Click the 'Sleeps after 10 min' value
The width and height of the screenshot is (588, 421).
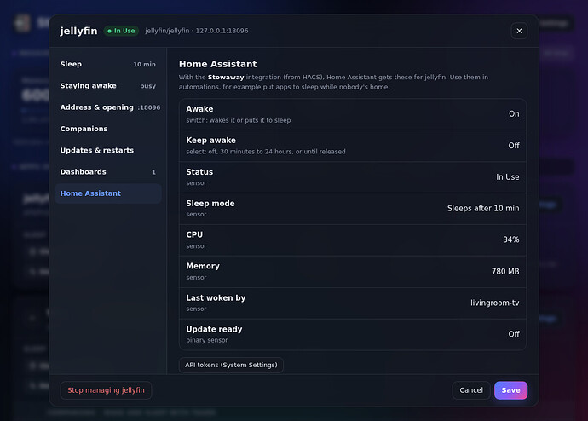483,209
